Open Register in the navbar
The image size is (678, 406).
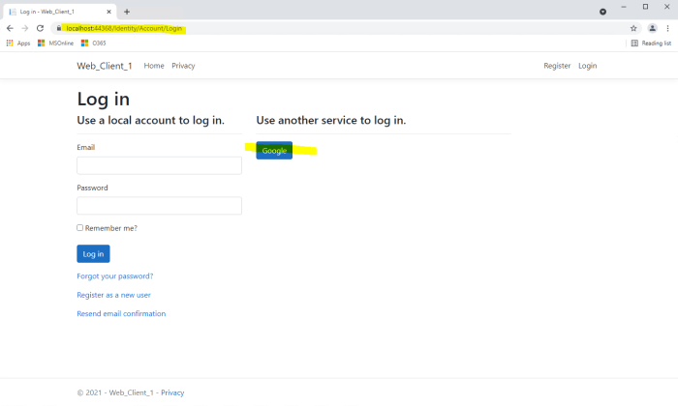pyautogui.click(x=557, y=66)
